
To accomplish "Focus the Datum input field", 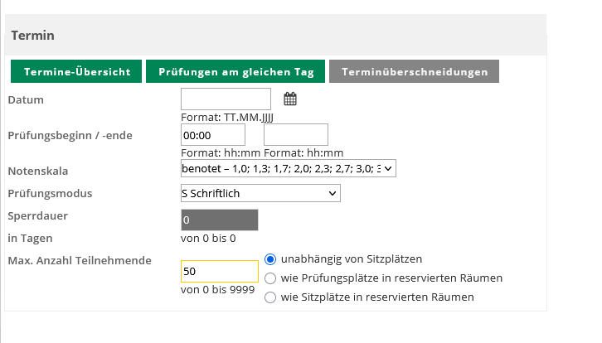I will 226,99.
